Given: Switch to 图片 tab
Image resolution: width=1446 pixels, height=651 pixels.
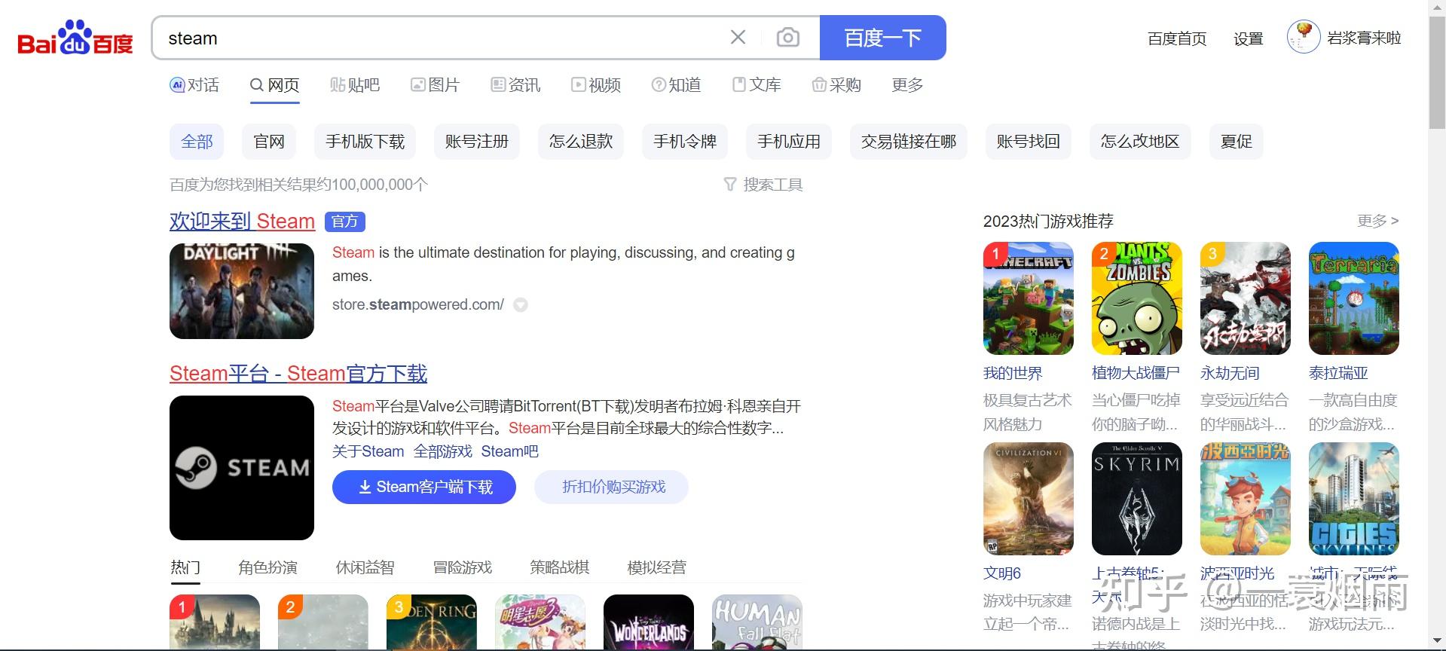Looking at the screenshot, I should pos(435,85).
